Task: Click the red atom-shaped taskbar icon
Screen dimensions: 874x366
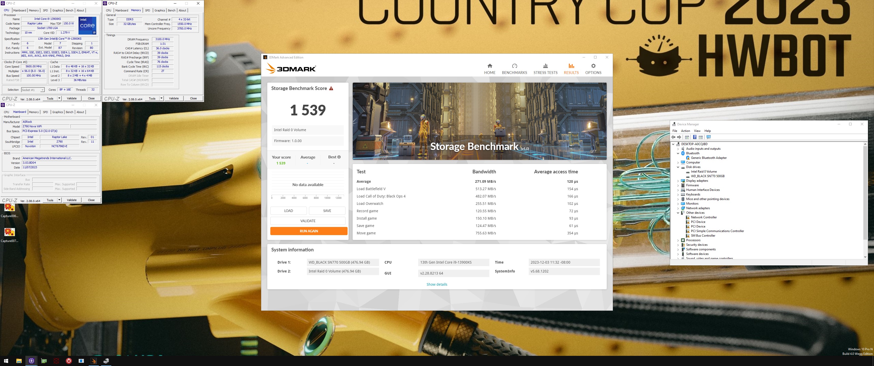Action: (56, 361)
